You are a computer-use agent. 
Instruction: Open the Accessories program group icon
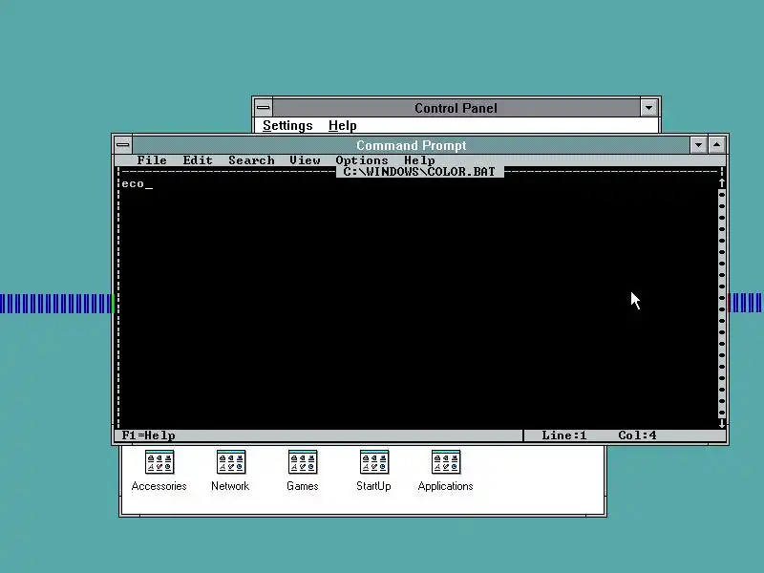(159, 462)
